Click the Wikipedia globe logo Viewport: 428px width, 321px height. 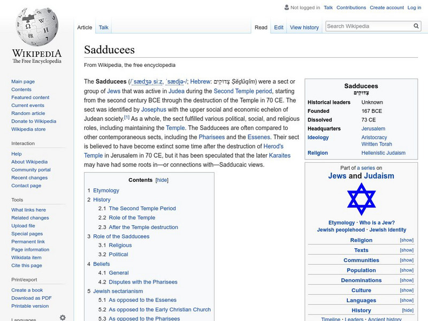[x=37, y=27]
